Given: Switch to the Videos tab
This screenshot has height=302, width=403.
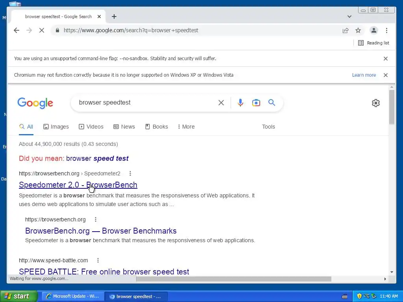Looking at the screenshot, I should [x=91, y=127].
